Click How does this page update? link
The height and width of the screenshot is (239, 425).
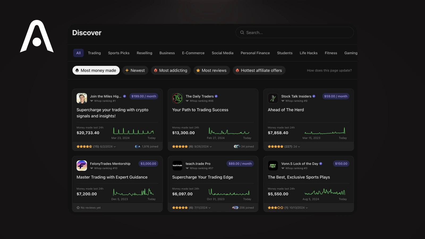[329, 70]
